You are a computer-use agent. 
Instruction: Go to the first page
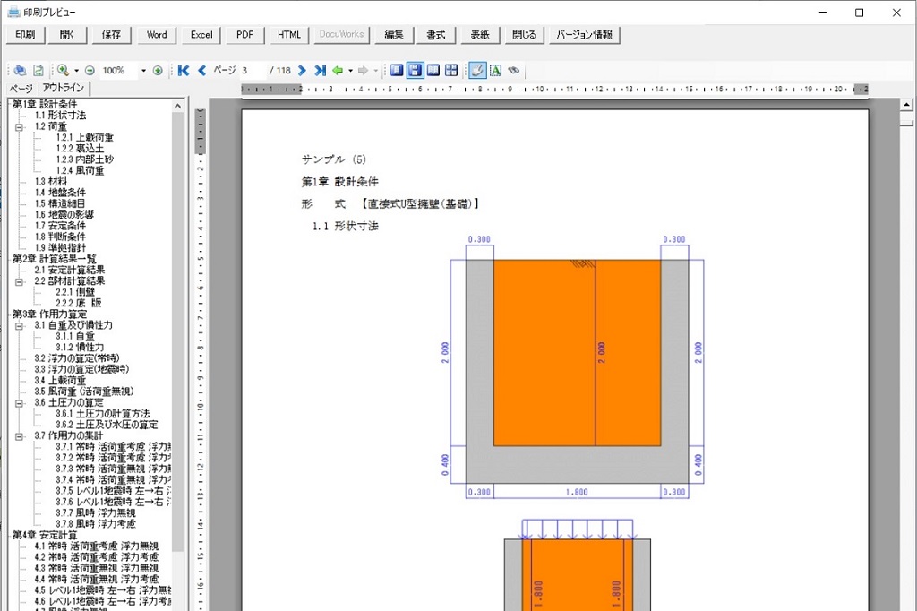(x=184, y=70)
